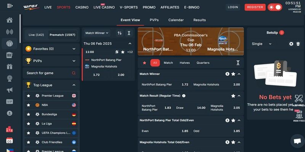Image resolution: width=305 pixels, height=152 pixels.
Task: Click the live broadcast sidebar icon
Action: point(10,32)
